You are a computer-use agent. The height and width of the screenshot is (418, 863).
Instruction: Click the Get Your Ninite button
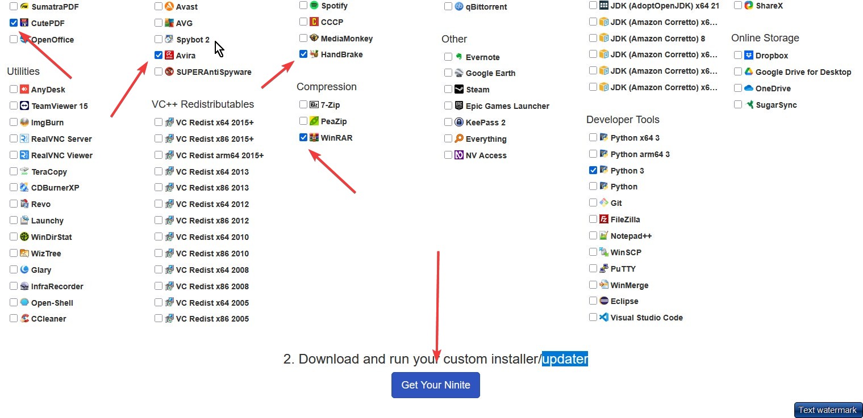click(436, 385)
